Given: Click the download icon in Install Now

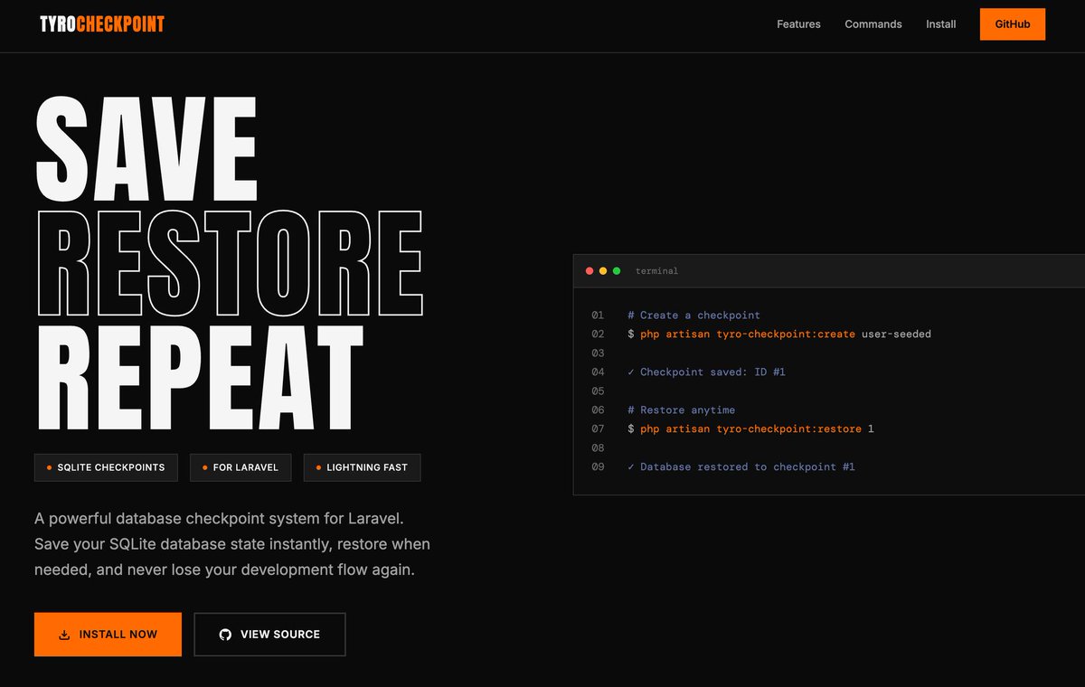Looking at the screenshot, I should point(64,635).
